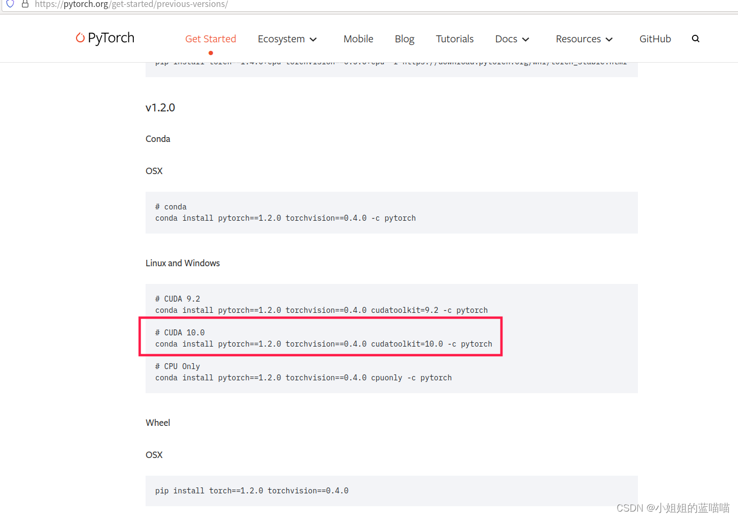Click the cudatoolkit=10.0 install command

pos(323,344)
